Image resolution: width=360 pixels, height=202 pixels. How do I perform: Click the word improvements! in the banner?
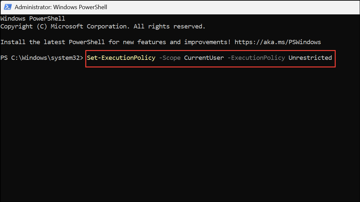pos(207,42)
